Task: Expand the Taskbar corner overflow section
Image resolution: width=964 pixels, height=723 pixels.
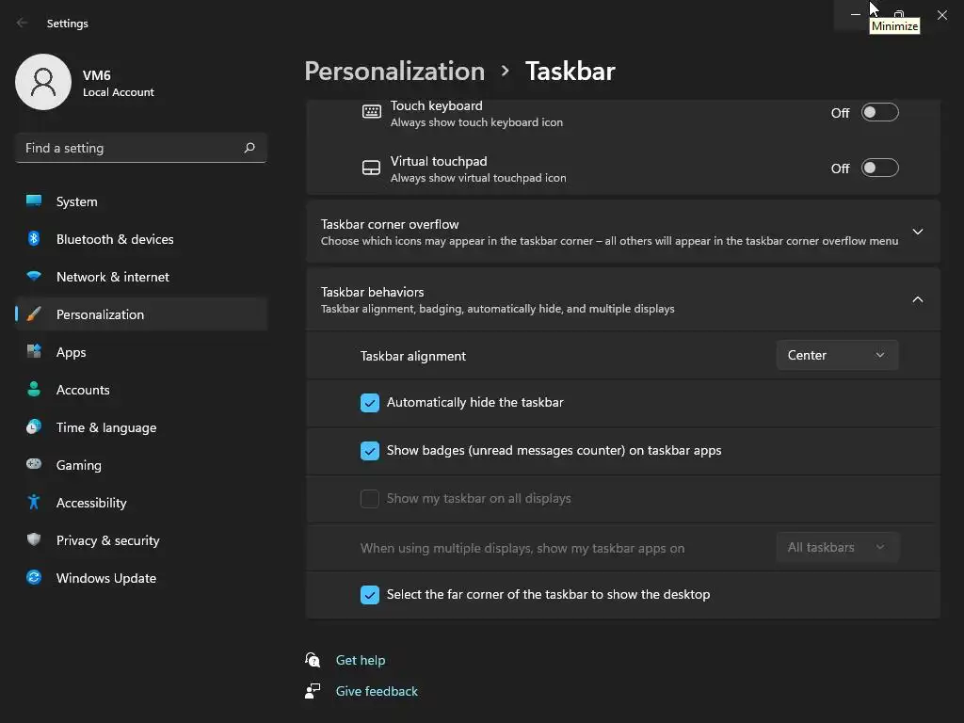Action: [917, 232]
